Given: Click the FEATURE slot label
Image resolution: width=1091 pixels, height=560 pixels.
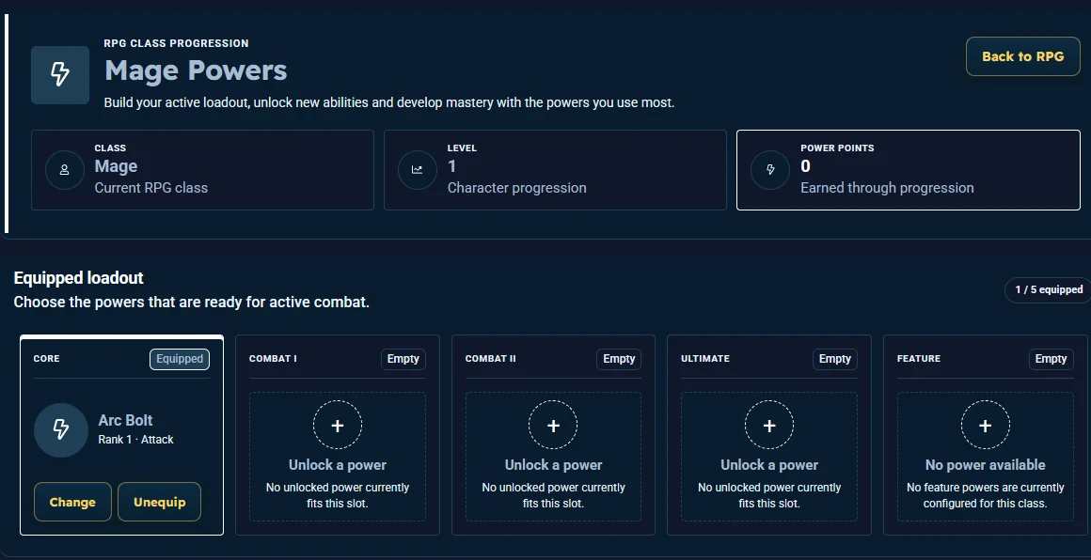Looking at the screenshot, I should click(x=919, y=359).
